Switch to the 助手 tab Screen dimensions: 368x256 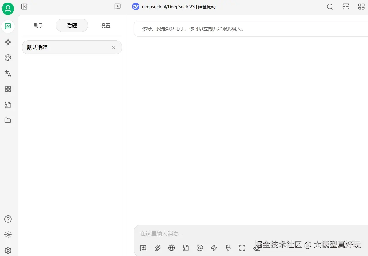[38, 25]
